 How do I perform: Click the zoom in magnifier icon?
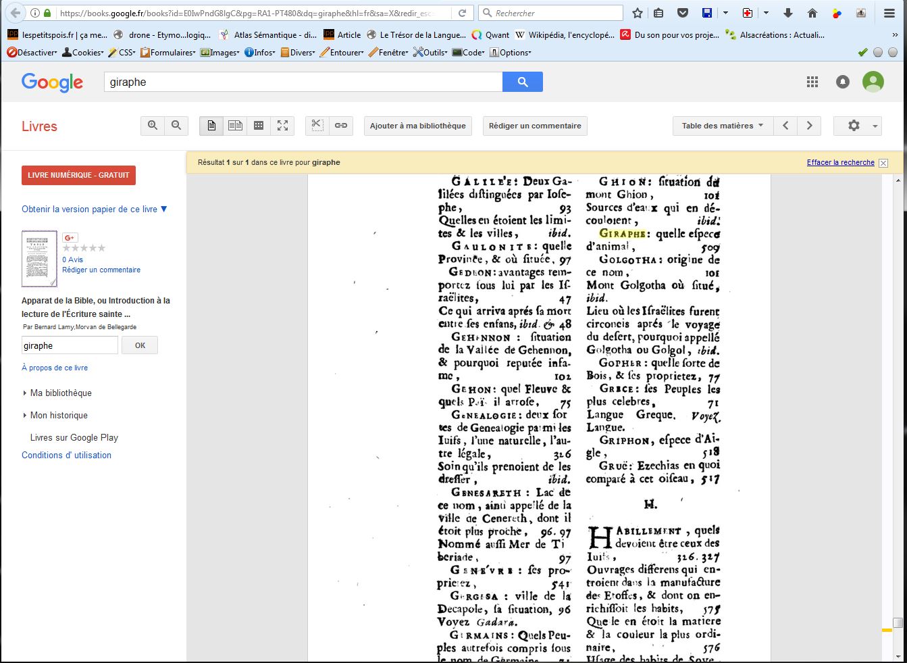click(153, 126)
